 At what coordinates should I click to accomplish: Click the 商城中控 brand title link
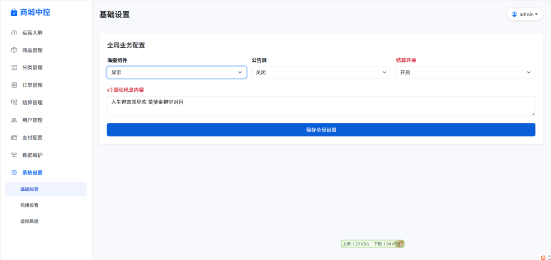[35, 13]
